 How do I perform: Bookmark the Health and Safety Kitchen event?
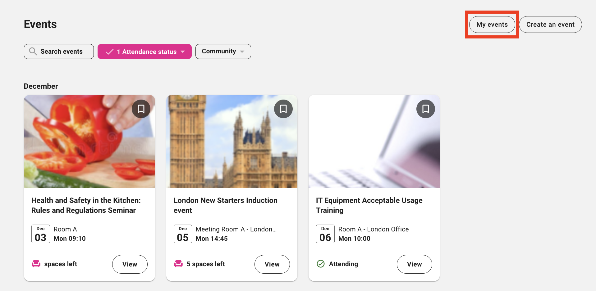point(141,109)
